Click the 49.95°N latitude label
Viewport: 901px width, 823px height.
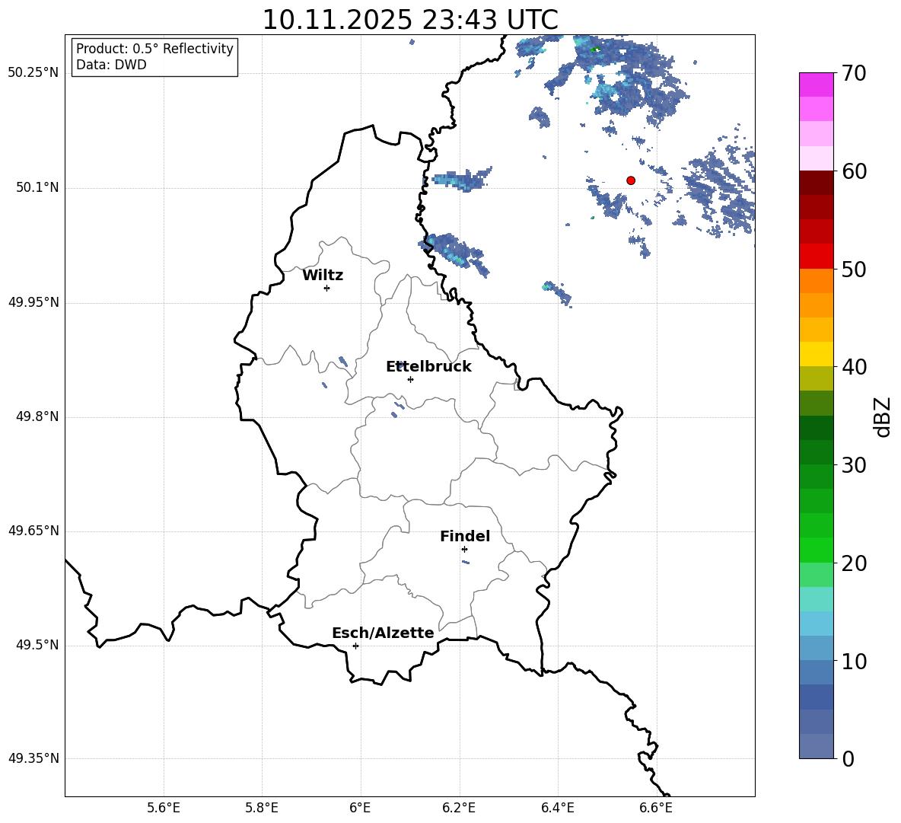[x=33, y=302]
